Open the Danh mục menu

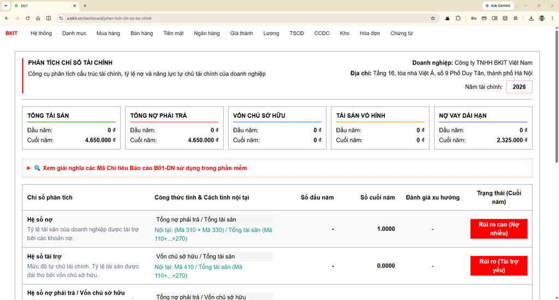pos(74,33)
